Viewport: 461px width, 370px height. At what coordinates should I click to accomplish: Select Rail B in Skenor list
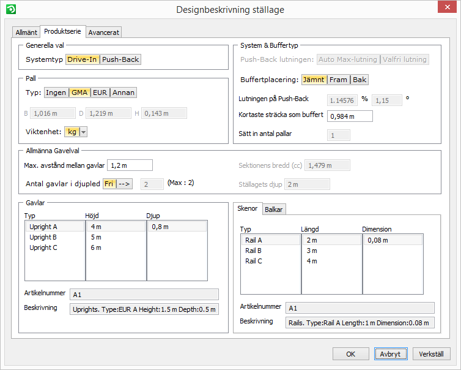[x=271, y=251]
